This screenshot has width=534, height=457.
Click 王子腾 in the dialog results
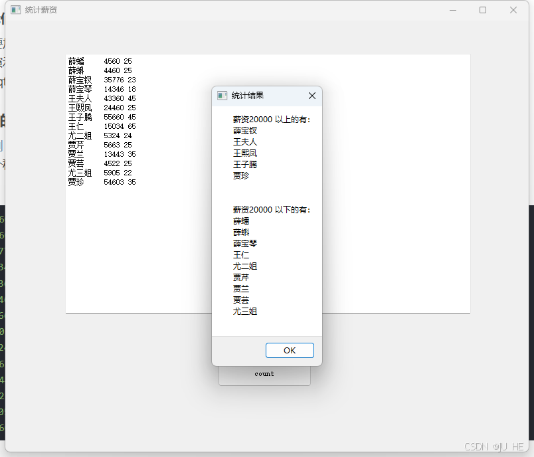[x=245, y=165]
